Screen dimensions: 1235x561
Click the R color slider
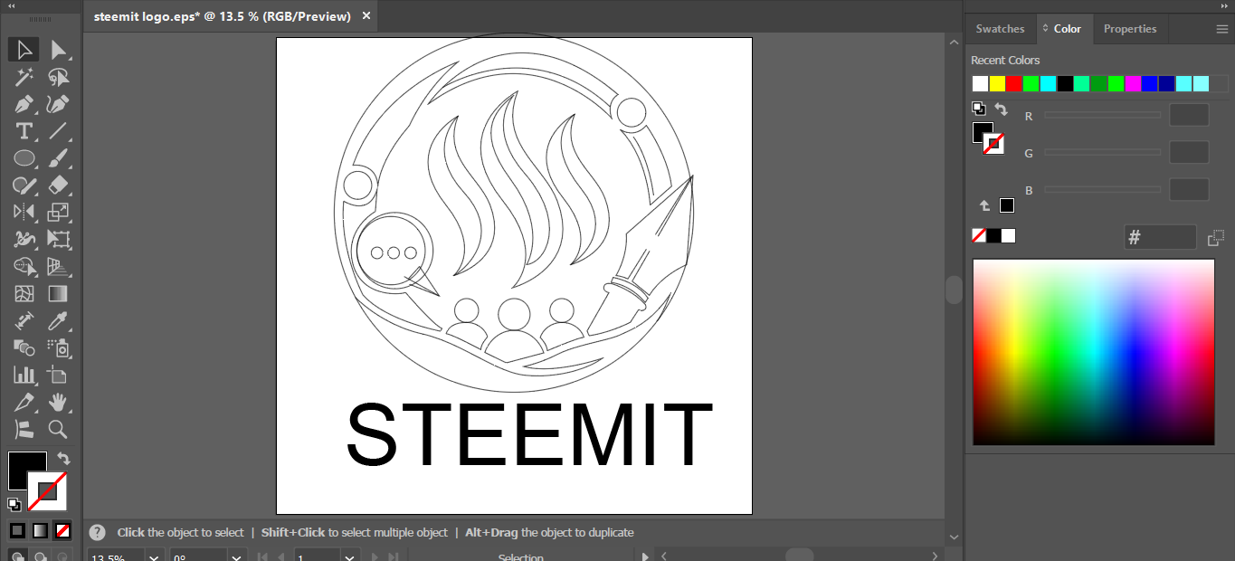tap(1102, 115)
